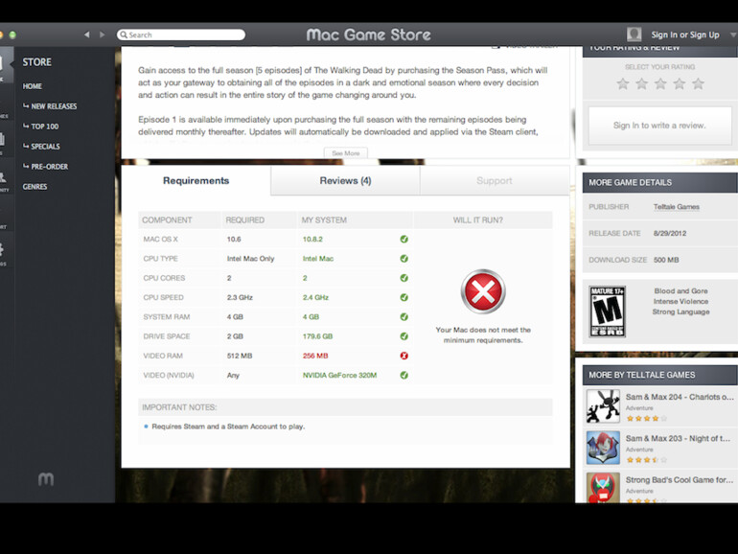
Task: Expand description with See More
Action: [345, 153]
